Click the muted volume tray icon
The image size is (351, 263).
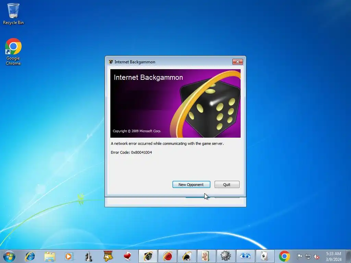click(x=316, y=256)
